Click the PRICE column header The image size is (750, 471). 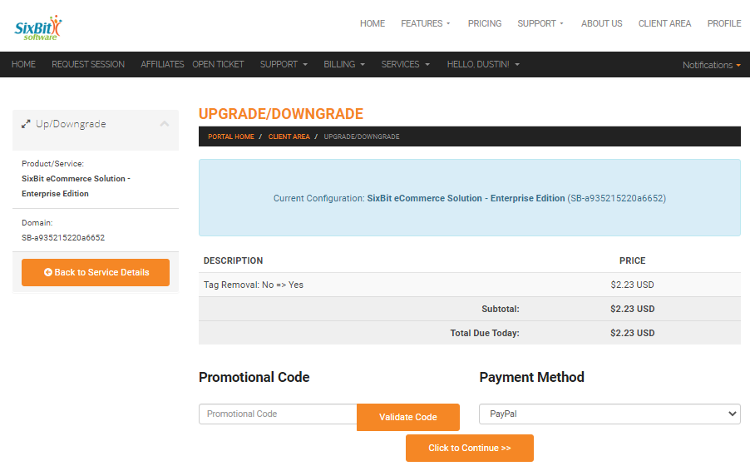(632, 260)
